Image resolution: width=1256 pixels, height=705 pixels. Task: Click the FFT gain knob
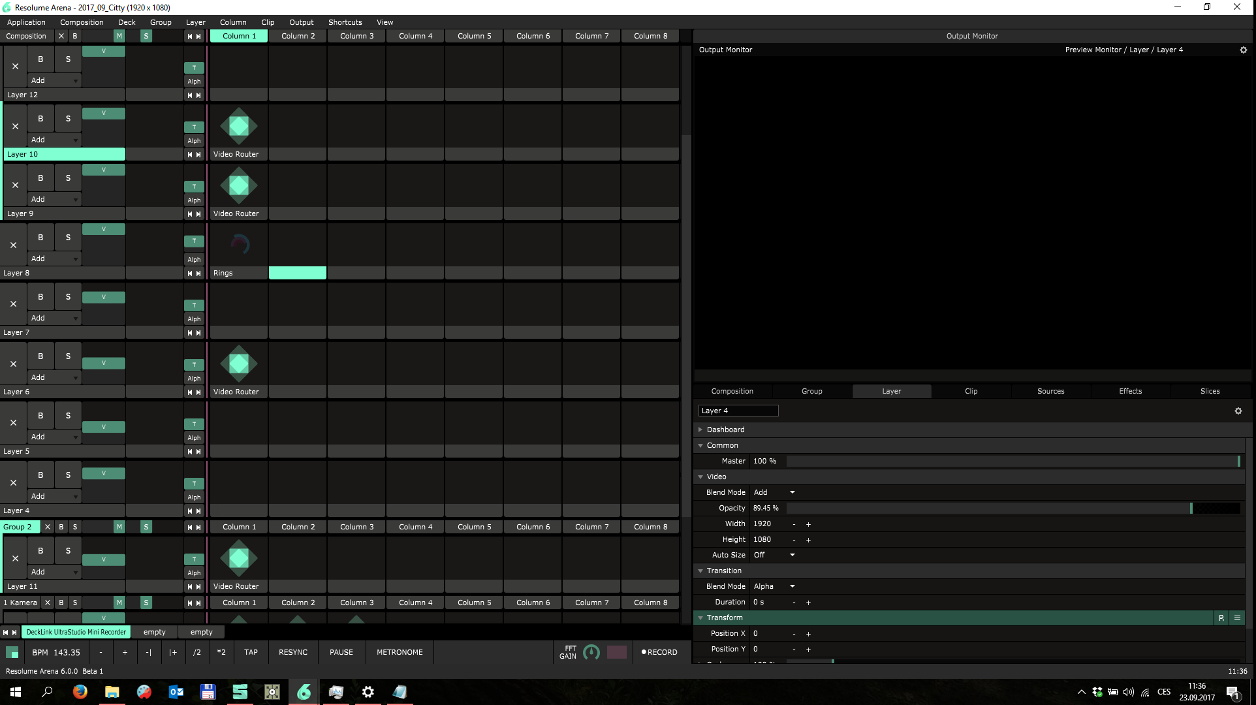(591, 652)
